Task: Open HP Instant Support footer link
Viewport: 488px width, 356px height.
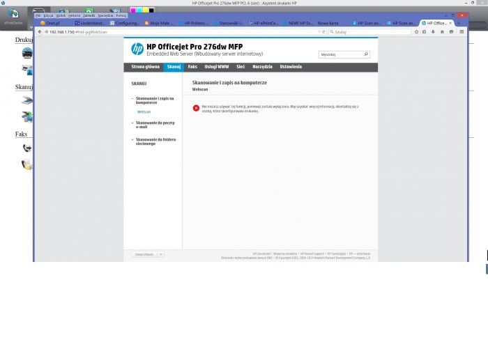Action: pos(312,254)
